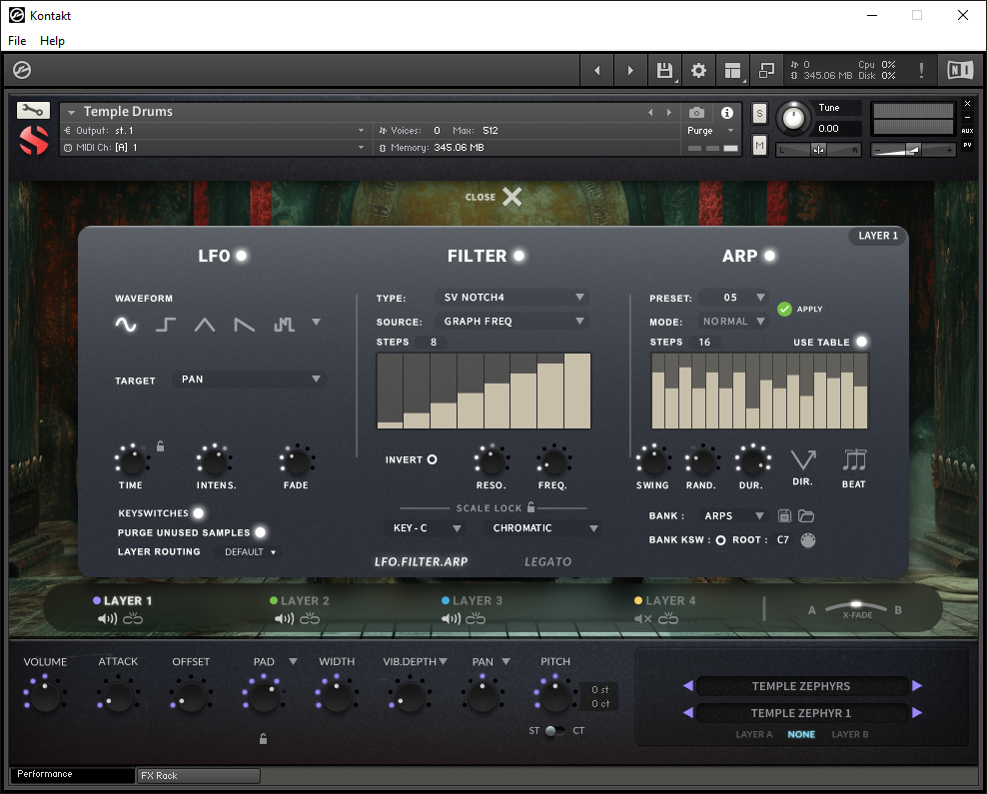Click the arp BEAT note icon

(x=854, y=459)
